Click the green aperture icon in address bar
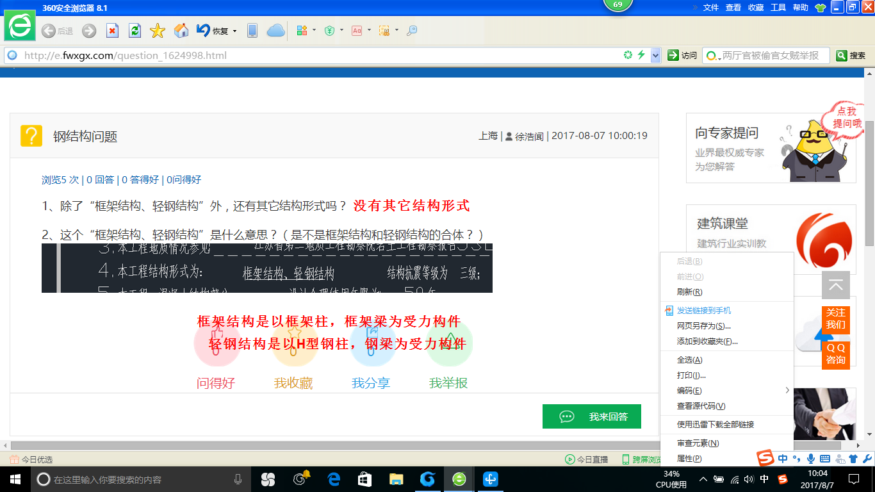875x492 pixels. tap(628, 55)
